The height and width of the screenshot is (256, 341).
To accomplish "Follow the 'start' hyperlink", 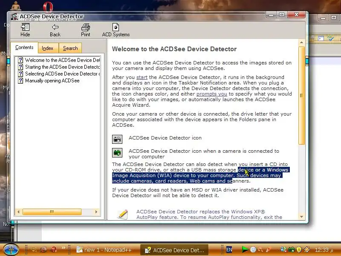I will point(142,77).
